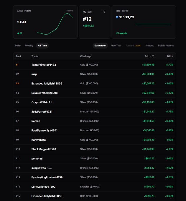186x201 pixels.
Task: Open the Payout tab
Action: (149, 46)
